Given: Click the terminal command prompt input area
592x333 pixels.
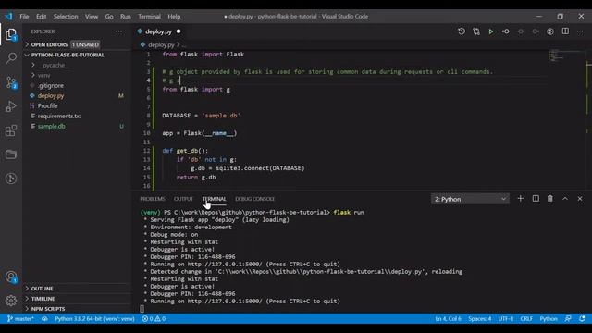Looking at the screenshot, I should (142, 309).
